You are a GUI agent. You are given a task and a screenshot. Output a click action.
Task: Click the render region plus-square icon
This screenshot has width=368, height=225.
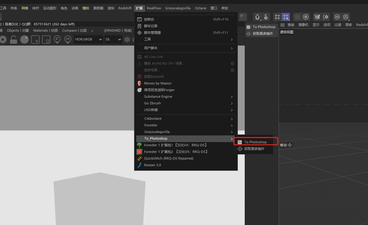pos(35,39)
